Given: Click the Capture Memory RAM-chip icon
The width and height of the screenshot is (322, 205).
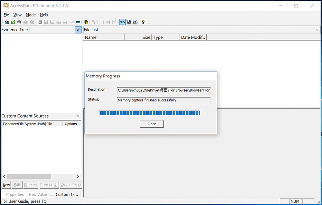Looking at the screenshot, I should coord(78,22).
